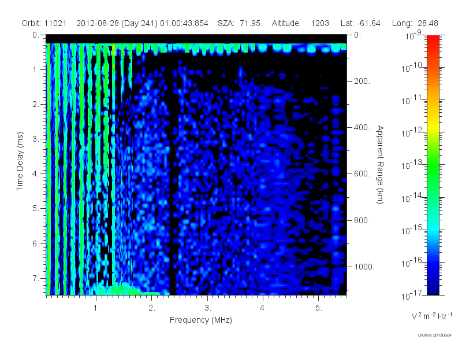The width and height of the screenshot is (462, 347).
Task: Click the frequency axis tick label '1.'
Action: pyautogui.click(x=96, y=308)
